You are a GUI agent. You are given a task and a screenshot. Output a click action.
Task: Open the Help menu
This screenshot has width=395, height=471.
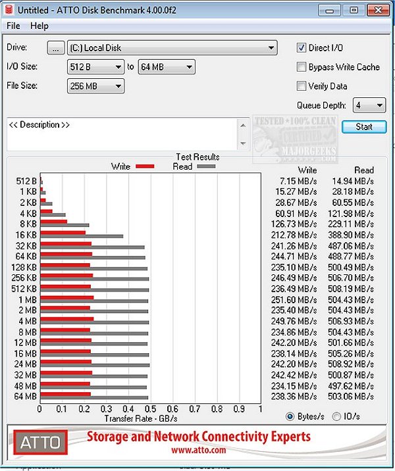coord(39,26)
